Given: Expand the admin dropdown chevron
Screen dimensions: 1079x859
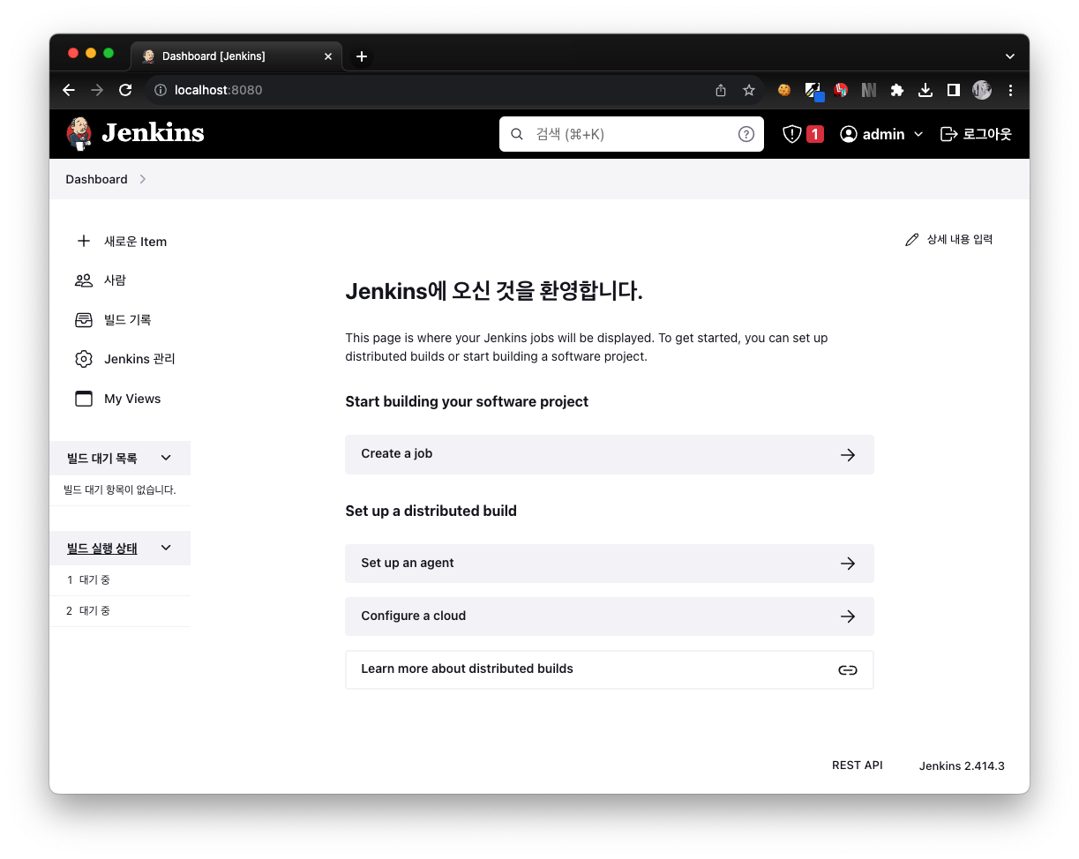Looking at the screenshot, I should (918, 134).
